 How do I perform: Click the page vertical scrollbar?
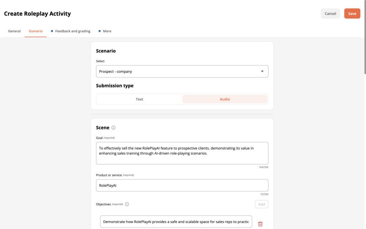[365, 37]
